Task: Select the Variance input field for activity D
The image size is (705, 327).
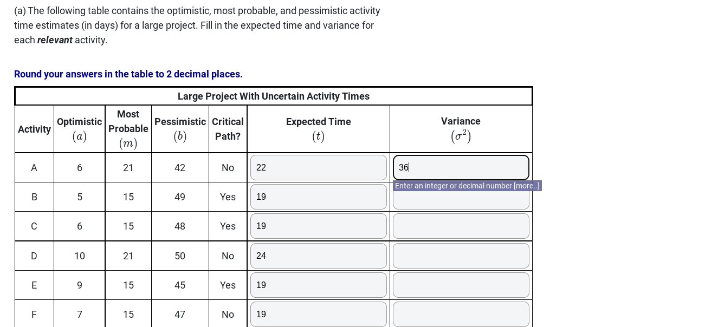Action: click(x=461, y=256)
